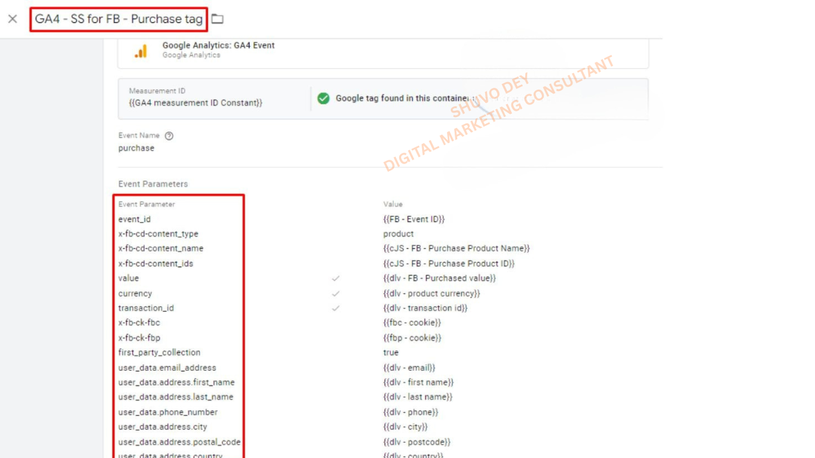Click the checkmark in the transaction_id row
815x458 pixels.
click(x=336, y=308)
